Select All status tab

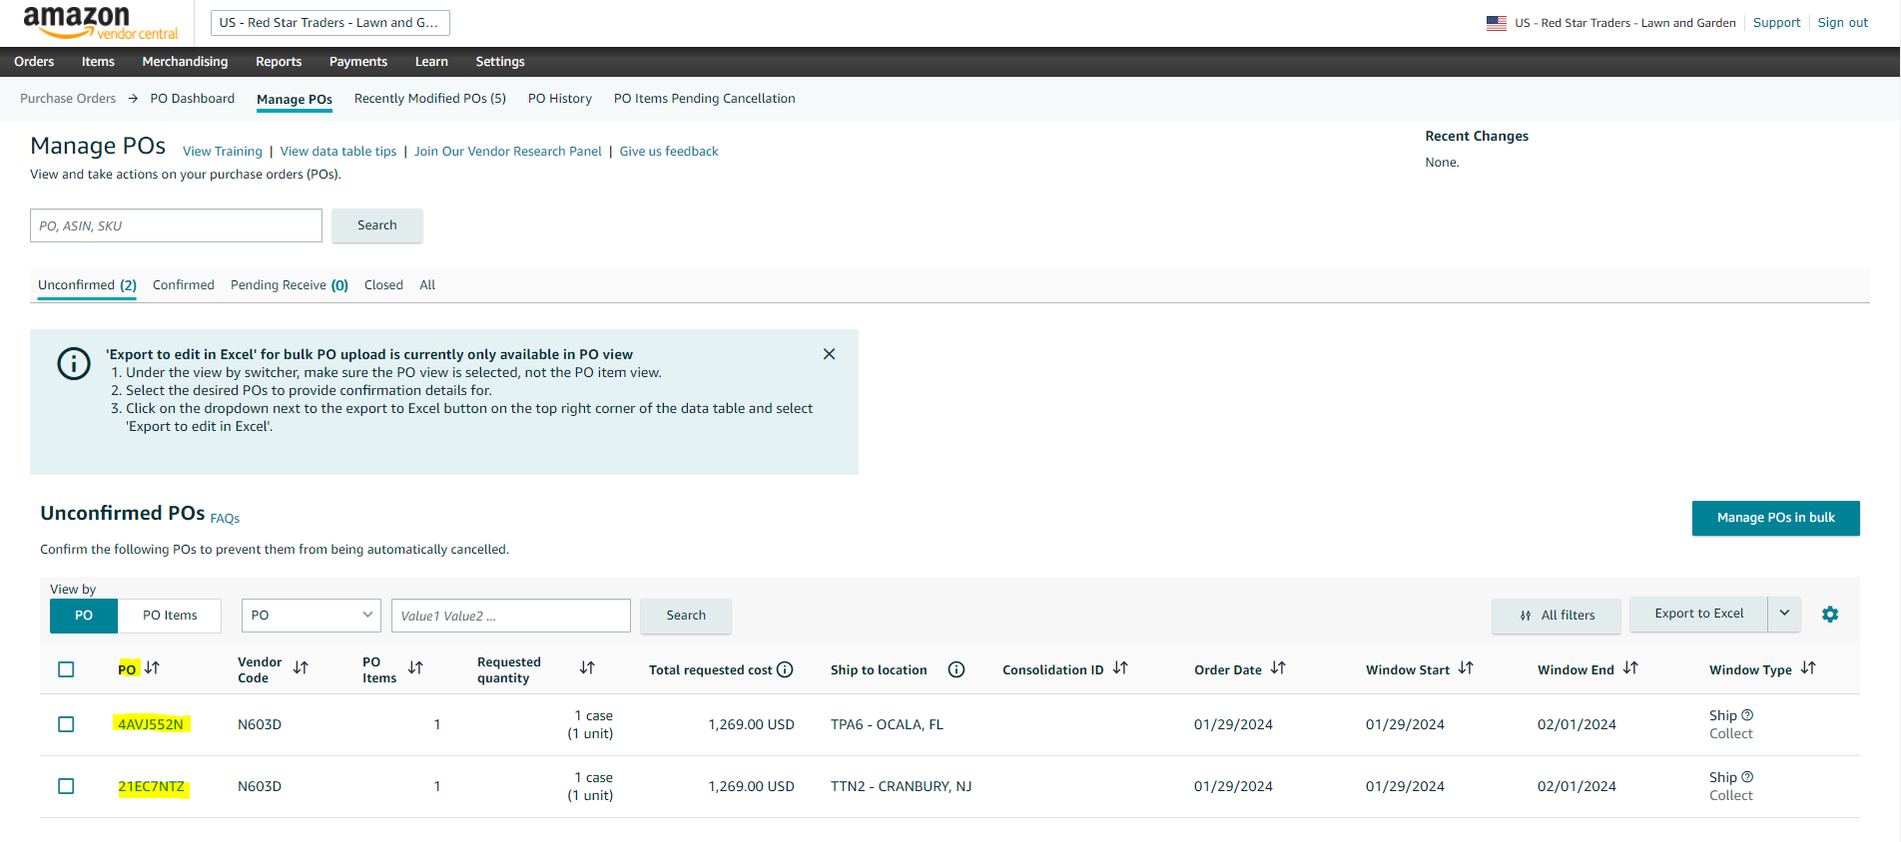427,285
